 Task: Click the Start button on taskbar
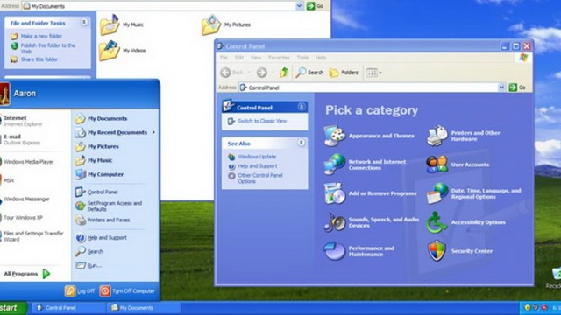(x=13, y=308)
